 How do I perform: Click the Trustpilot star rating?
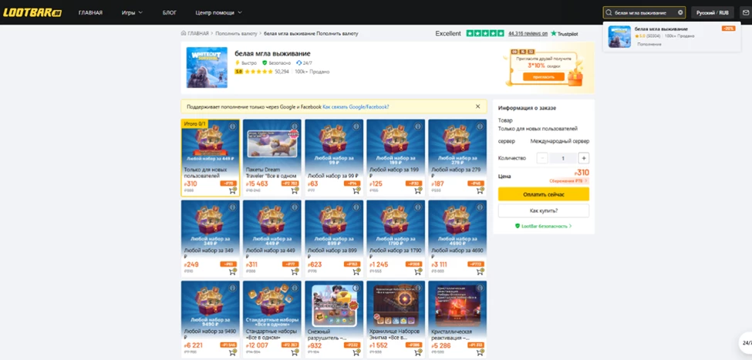coord(485,34)
